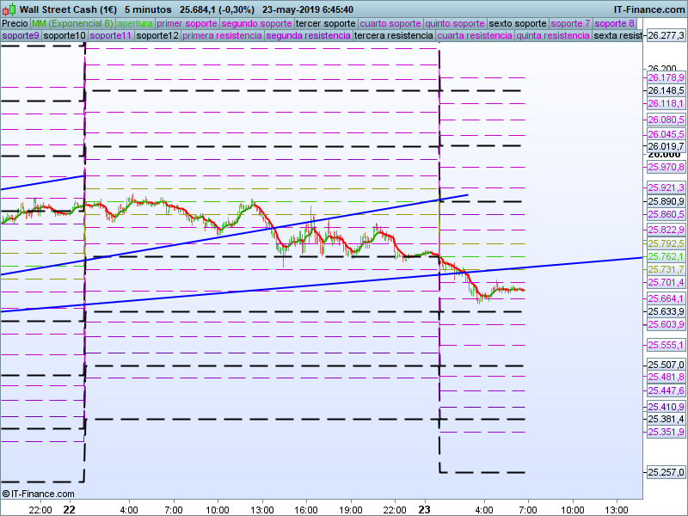This screenshot has width=688, height=516.
Task: Click the 25.822,9 price axis label
Action: coord(666,230)
